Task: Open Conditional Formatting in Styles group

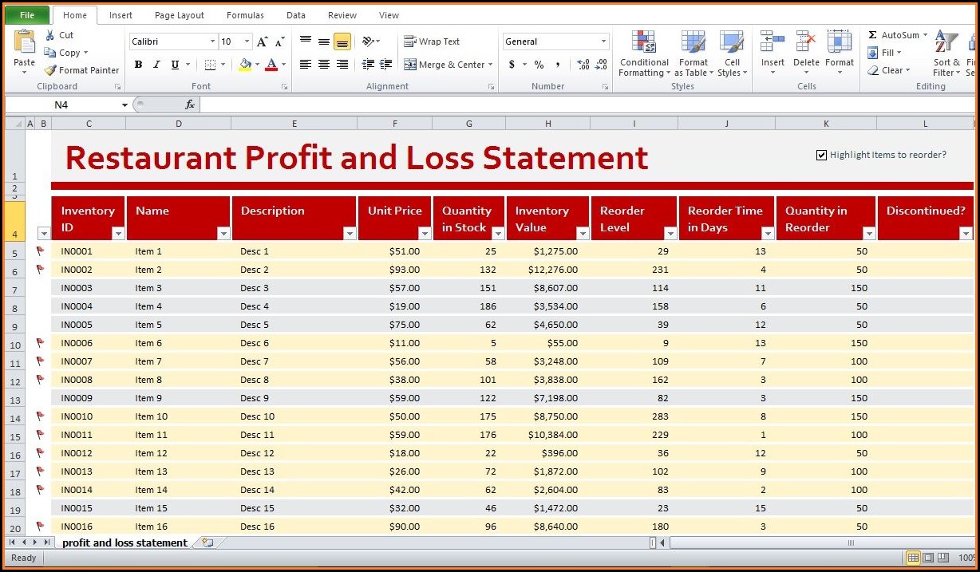Action: (x=643, y=54)
